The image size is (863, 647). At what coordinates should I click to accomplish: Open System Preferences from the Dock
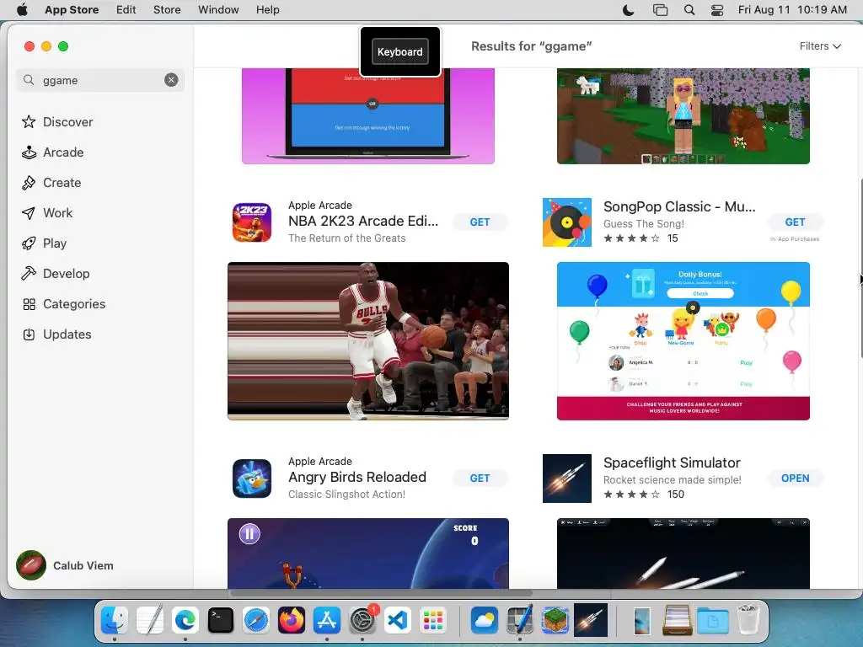[362, 621]
